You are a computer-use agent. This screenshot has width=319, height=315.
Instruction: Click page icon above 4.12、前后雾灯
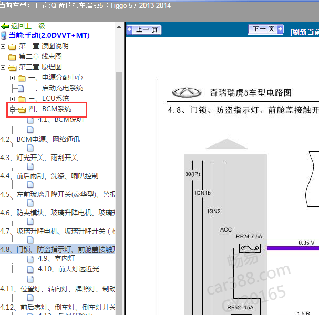pyautogui.click(x=30, y=298)
